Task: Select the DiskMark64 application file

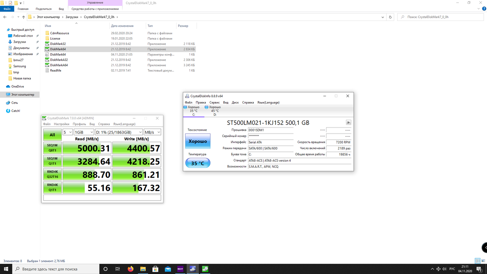Action: click(120, 49)
